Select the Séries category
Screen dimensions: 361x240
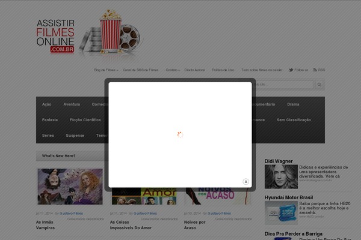click(x=48, y=136)
